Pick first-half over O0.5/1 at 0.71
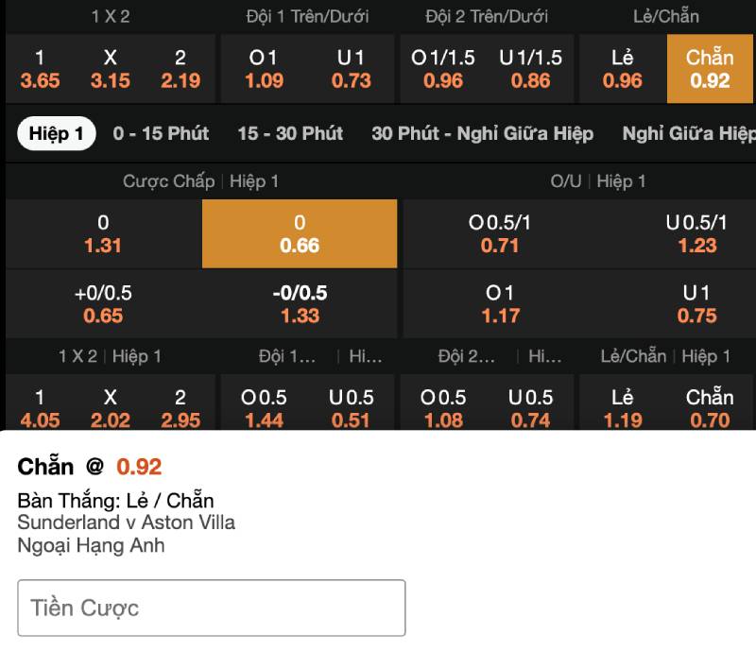Screen dimensions: 756x651 (x=500, y=234)
